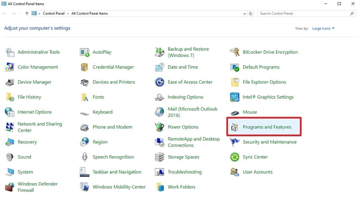Open Ease of Access Center icon
359x205 pixels.
point(160,82)
